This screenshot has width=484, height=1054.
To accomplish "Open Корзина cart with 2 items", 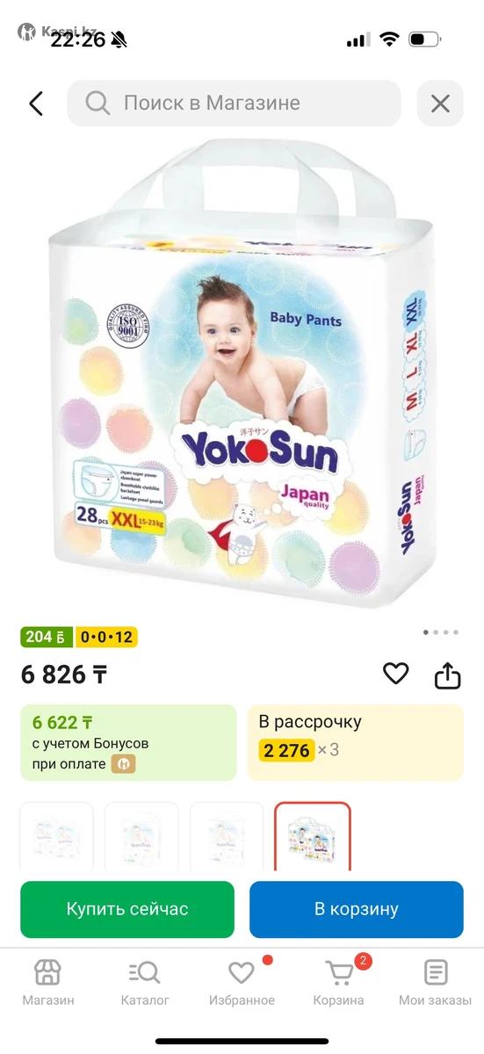I will pyautogui.click(x=339, y=983).
